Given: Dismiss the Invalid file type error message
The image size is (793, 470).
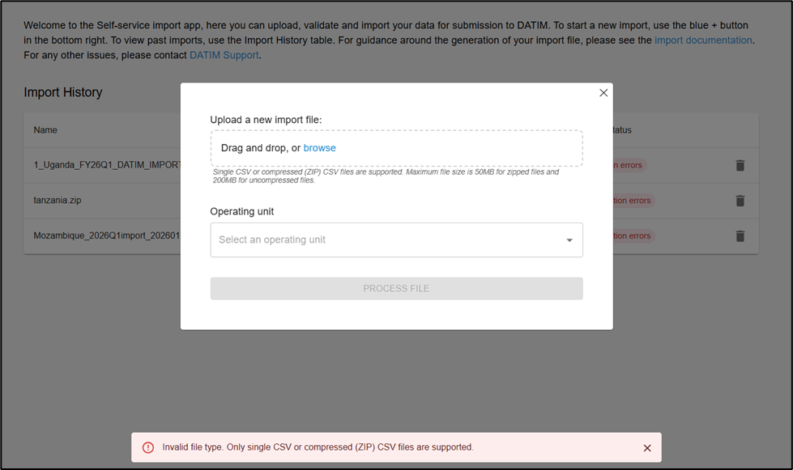Looking at the screenshot, I should point(647,447).
